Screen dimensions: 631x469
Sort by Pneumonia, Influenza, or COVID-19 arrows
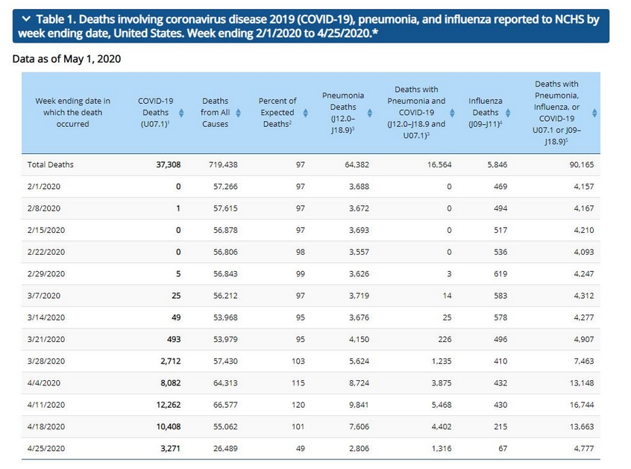[594, 113]
